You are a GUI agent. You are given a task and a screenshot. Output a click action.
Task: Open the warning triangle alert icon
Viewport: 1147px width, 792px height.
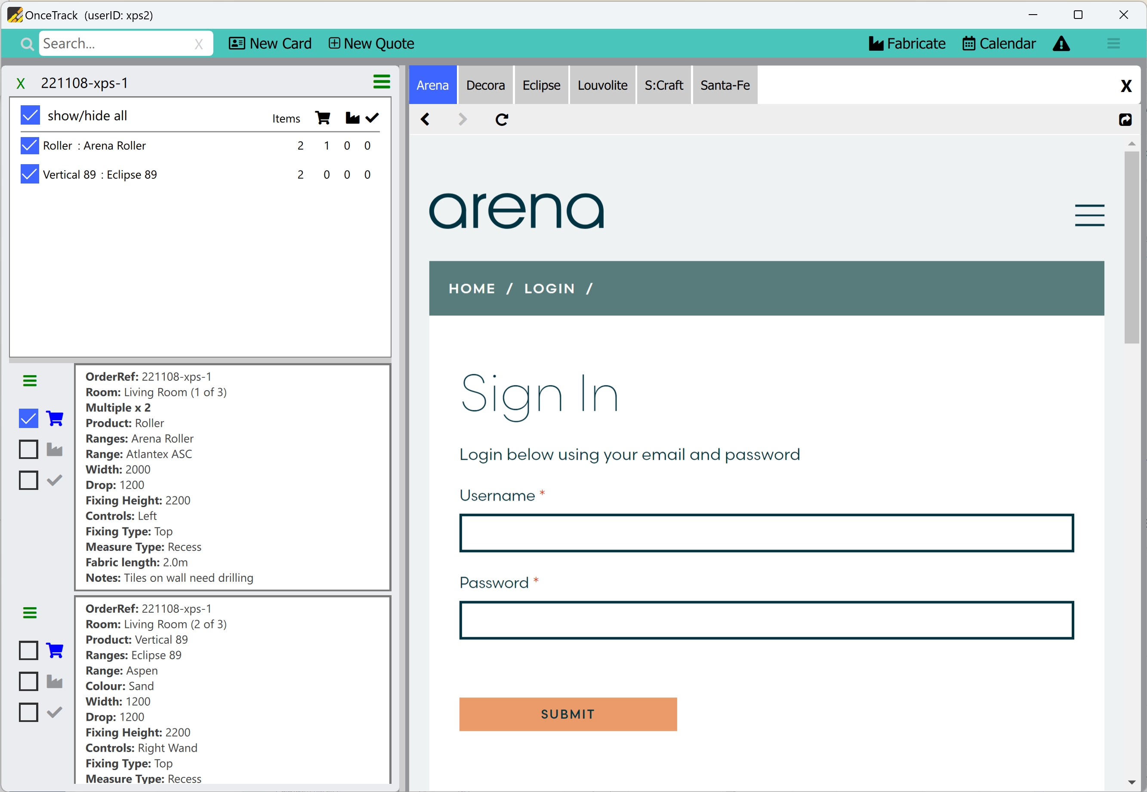1061,44
